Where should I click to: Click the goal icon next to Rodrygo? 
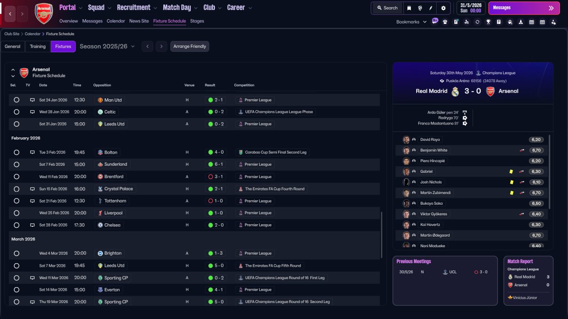click(x=465, y=118)
